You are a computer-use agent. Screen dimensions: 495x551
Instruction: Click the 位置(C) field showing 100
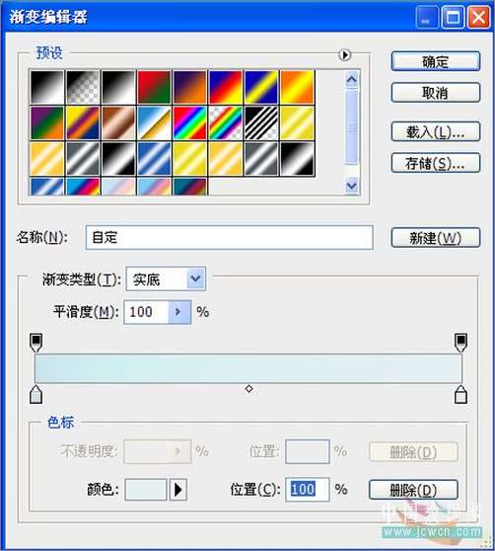307,490
